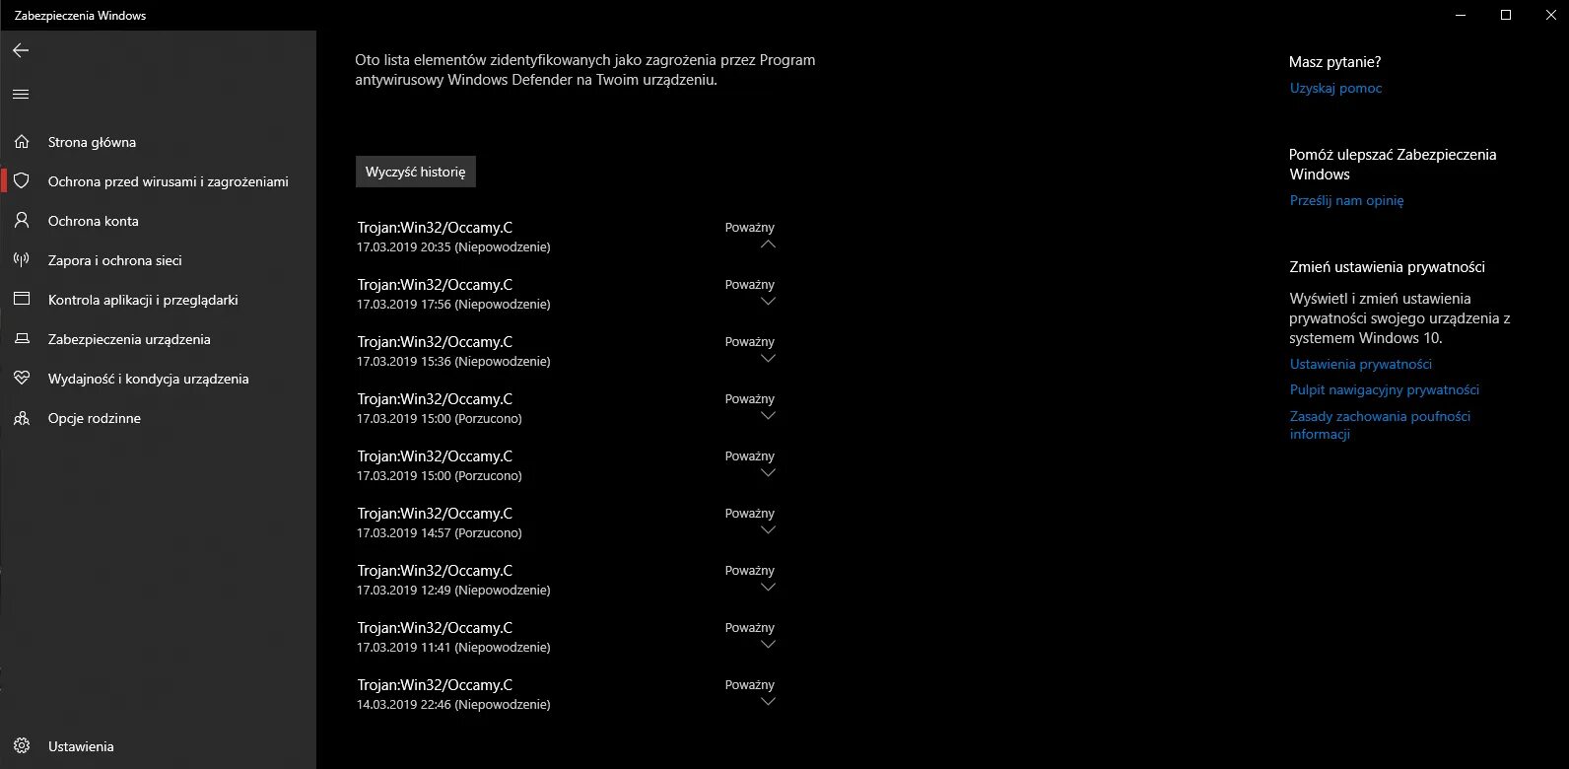Collapse the 20:35 Trojan threat entry
The width and height of the screenshot is (1569, 769).
(x=769, y=245)
